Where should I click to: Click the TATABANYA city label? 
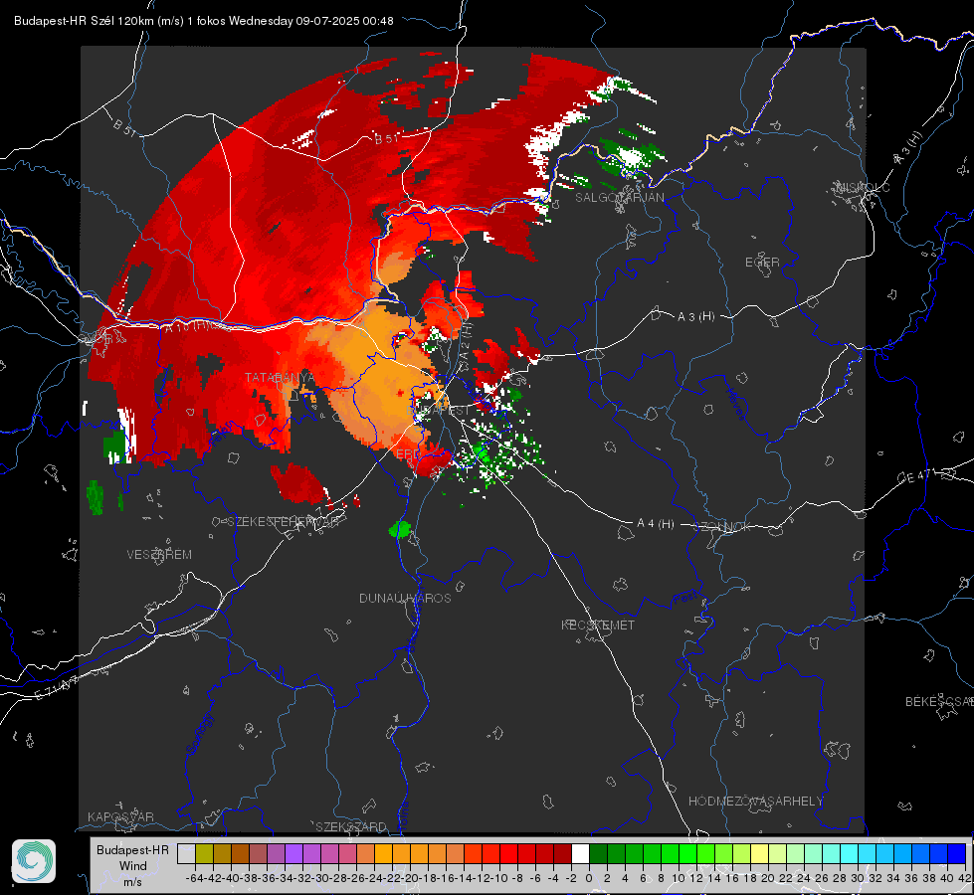280,378
